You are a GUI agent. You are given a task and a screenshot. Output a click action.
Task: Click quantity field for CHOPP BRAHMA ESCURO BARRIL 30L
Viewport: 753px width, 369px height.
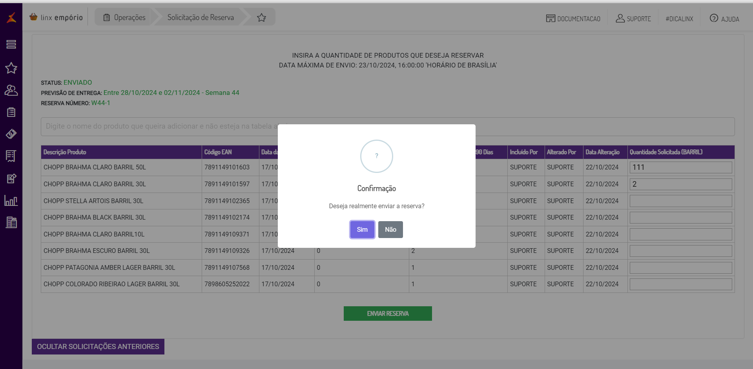click(681, 251)
